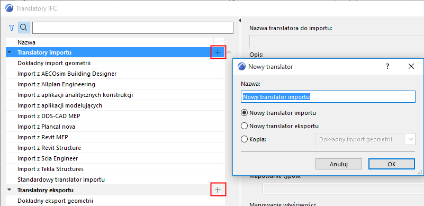
Task: Collapse the Translatory importu group
Action: [10, 52]
